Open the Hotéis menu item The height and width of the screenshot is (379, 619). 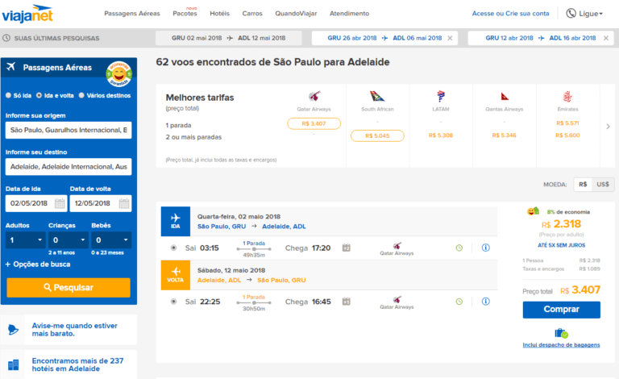click(x=219, y=14)
